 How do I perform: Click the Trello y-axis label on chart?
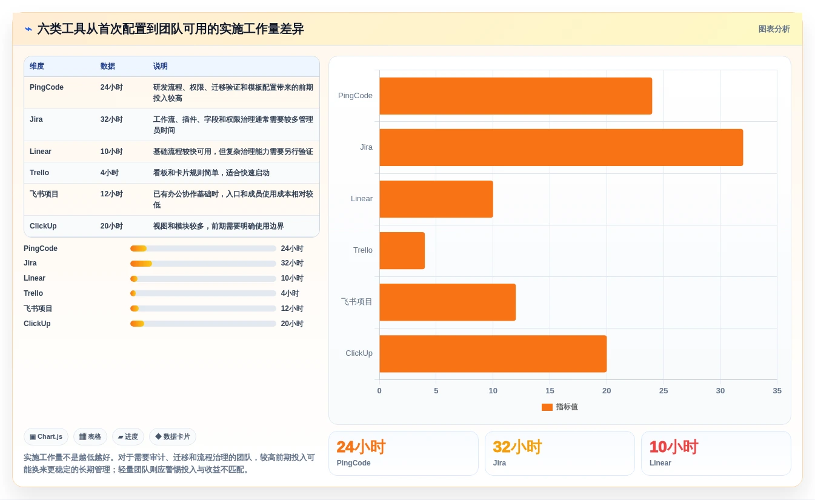point(363,250)
